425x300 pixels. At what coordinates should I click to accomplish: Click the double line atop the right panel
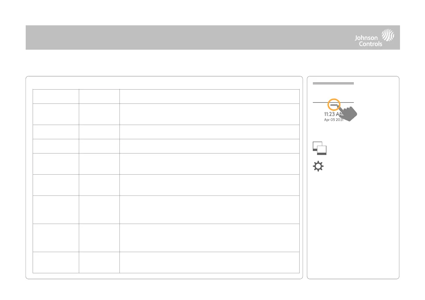click(333, 84)
